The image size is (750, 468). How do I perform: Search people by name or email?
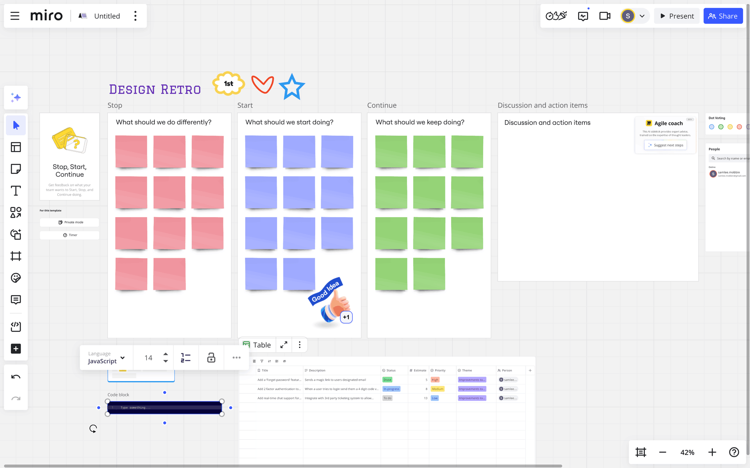point(729,158)
